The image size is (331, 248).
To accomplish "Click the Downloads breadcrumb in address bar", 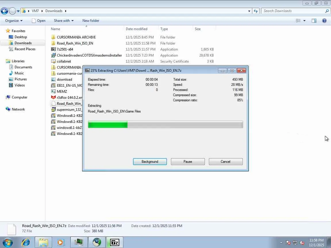I will 54,11.
